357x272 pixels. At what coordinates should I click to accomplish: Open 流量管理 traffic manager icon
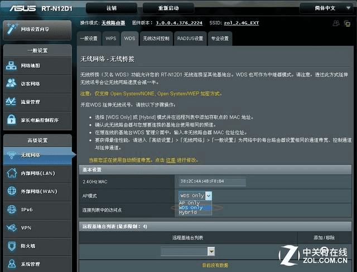pyautogui.click(x=11, y=101)
